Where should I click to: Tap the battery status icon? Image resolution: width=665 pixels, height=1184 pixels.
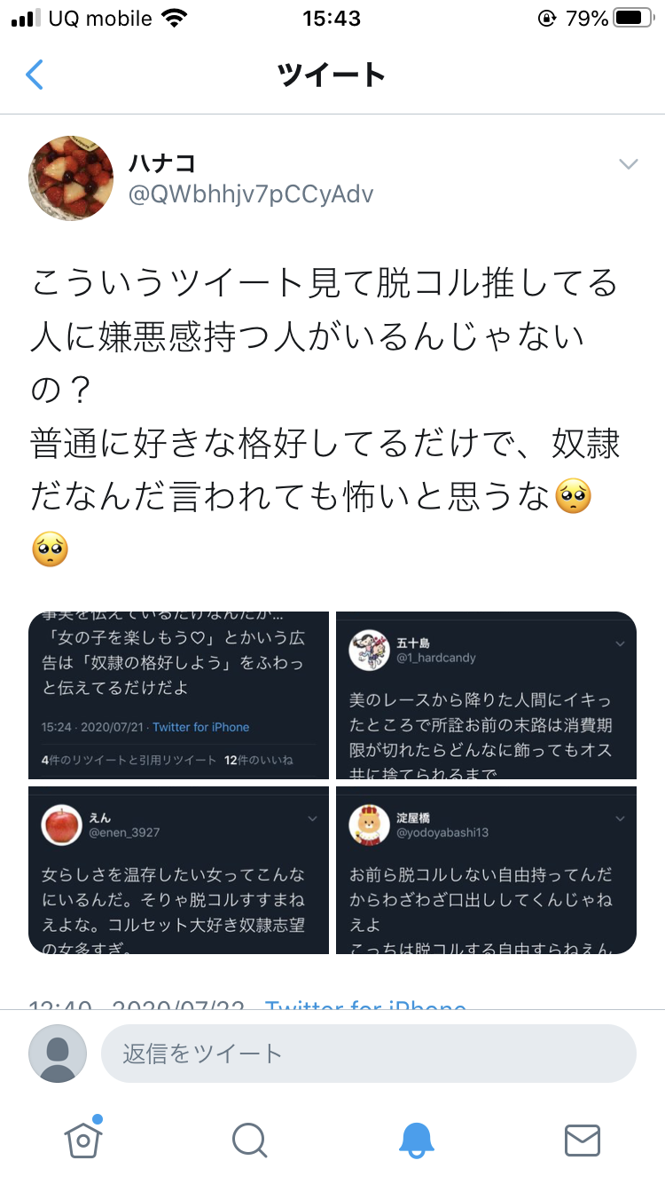point(633,18)
